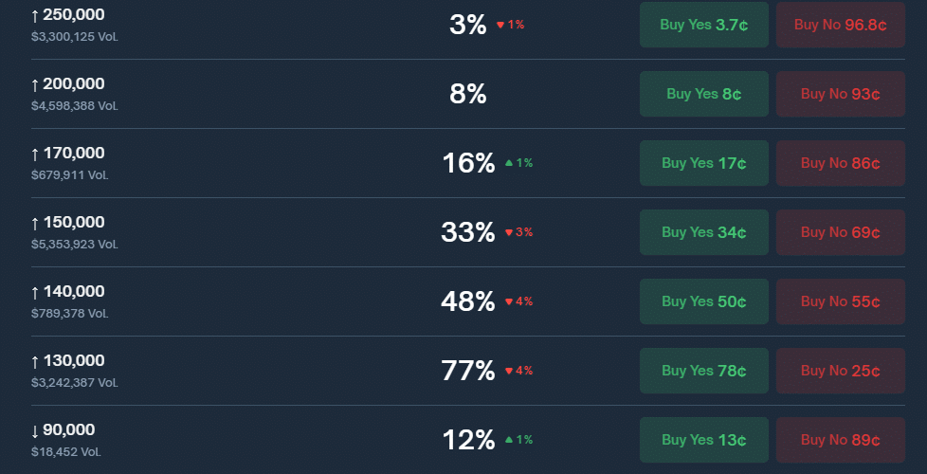Click the 77% probability for 130,000

click(x=468, y=371)
